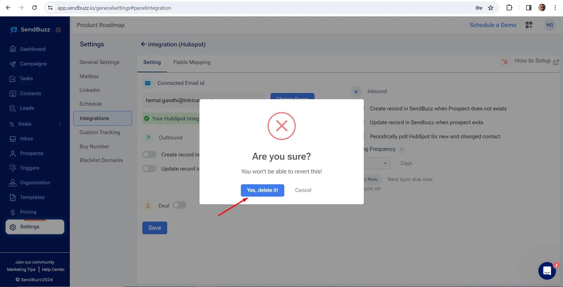The image size is (563, 287).
Task: Click the Campaigns paper-plane icon
Action: pyautogui.click(x=13, y=64)
